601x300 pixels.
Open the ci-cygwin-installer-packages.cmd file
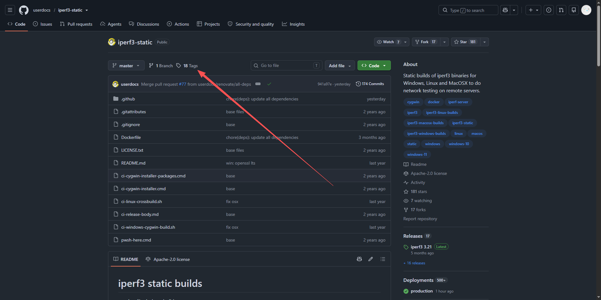click(x=153, y=176)
